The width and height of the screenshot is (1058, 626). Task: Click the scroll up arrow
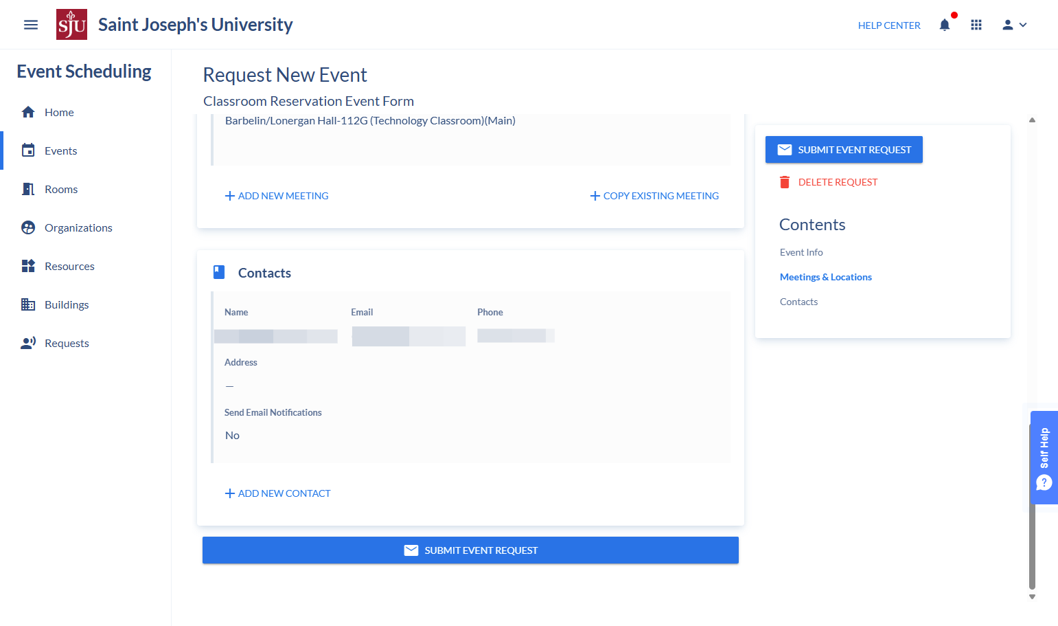(x=1032, y=120)
